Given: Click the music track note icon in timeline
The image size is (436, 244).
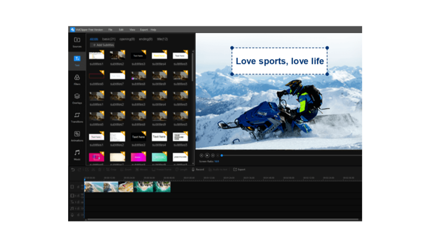Looking at the screenshot, I should click(73, 208).
